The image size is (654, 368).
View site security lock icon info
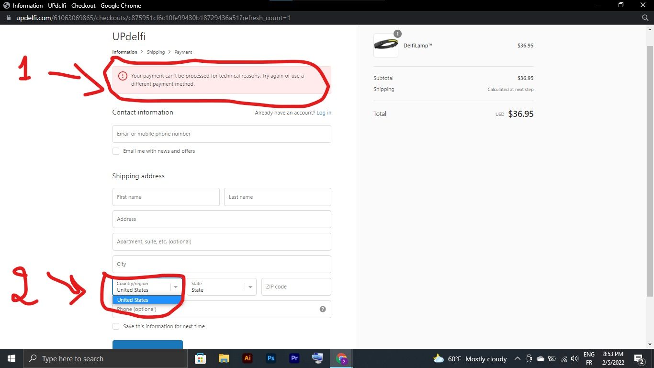click(8, 18)
